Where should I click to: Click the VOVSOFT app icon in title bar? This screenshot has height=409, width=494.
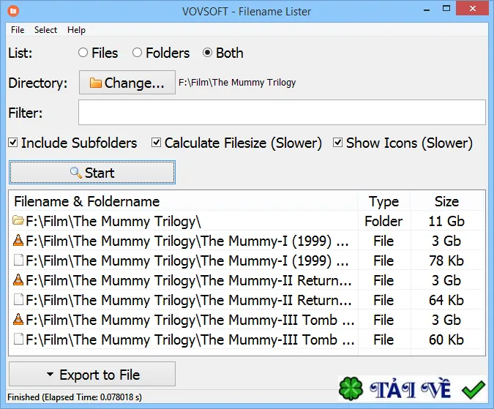[x=13, y=11]
